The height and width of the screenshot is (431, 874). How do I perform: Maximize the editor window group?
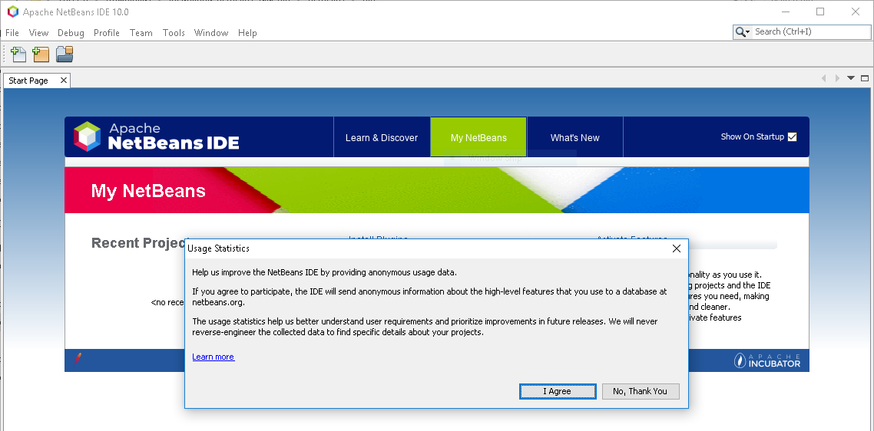[865, 78]
